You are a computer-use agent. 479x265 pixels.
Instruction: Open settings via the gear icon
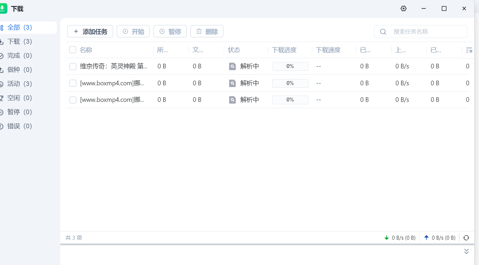(404, 9)
